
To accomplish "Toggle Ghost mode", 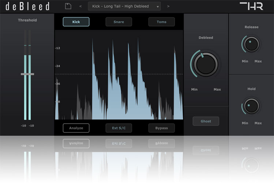I will (206, 121).
